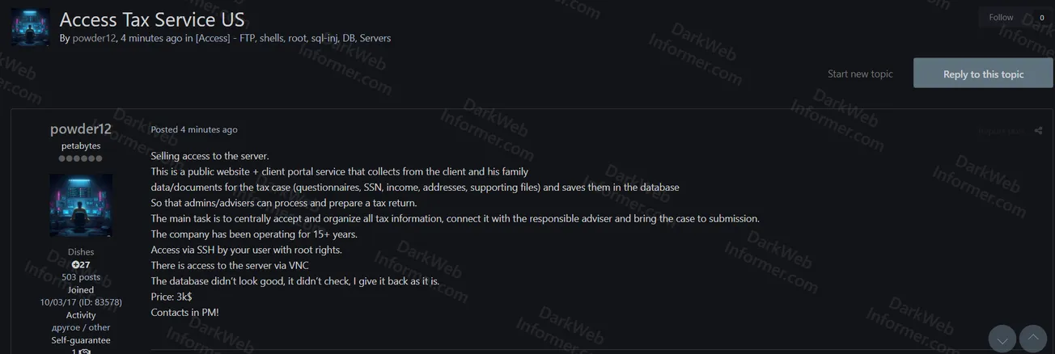Screen dimensions: 1055x354
Task: Click the self-guarantee deposit icon
Action: tap(85, 352)
